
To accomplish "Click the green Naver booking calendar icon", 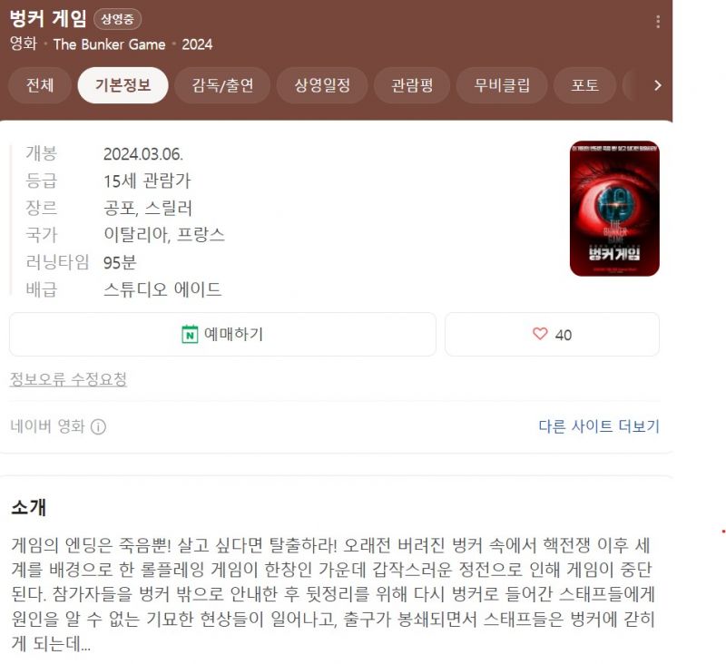I will tap(190, 334).
